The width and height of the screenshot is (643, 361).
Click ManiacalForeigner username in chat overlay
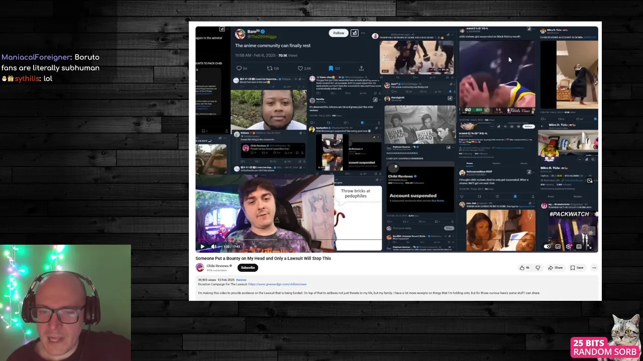[36, 57]
